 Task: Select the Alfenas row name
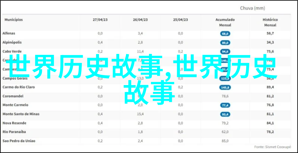click(x=9, y=33)
